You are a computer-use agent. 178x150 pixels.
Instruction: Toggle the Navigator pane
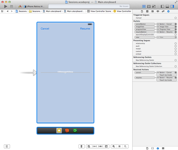point(162,7)
